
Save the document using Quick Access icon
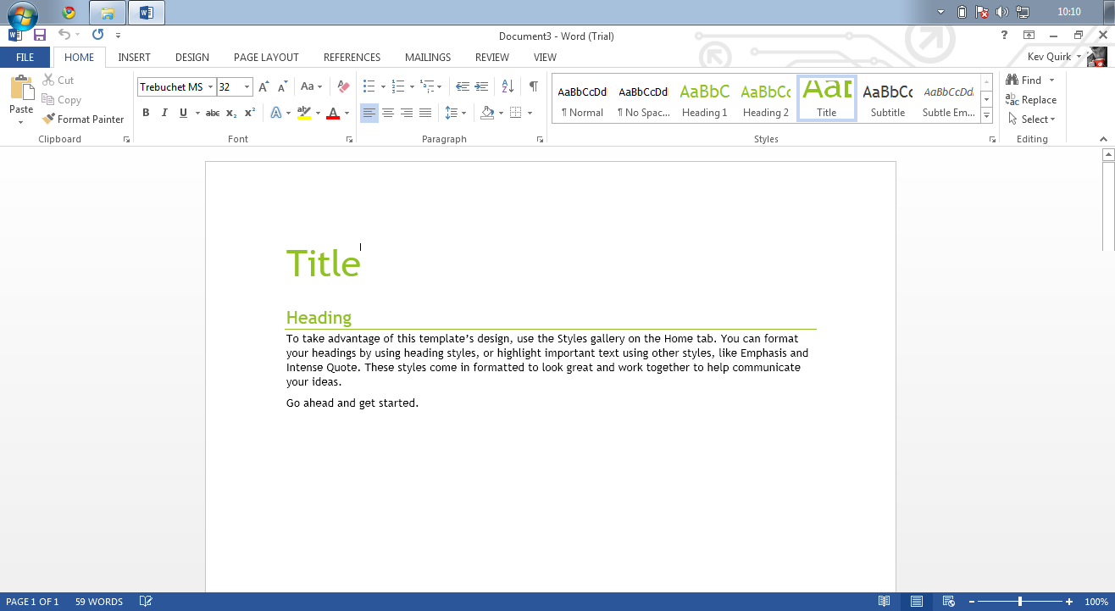pos(39,35)
